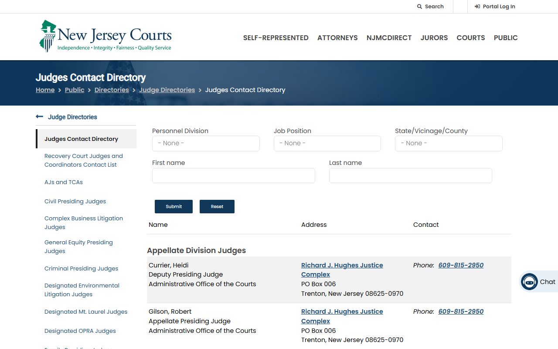The width and height of the screenshot is (558, 349).
Task: Open the Attorneys menu
Action: [x=337, y=38]
